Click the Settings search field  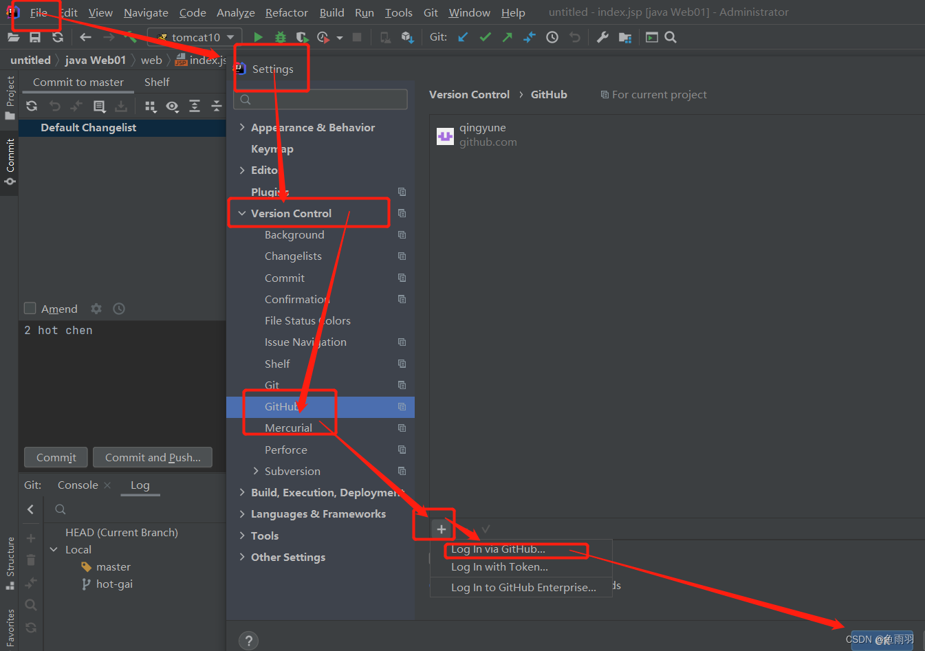click(320, 100)
